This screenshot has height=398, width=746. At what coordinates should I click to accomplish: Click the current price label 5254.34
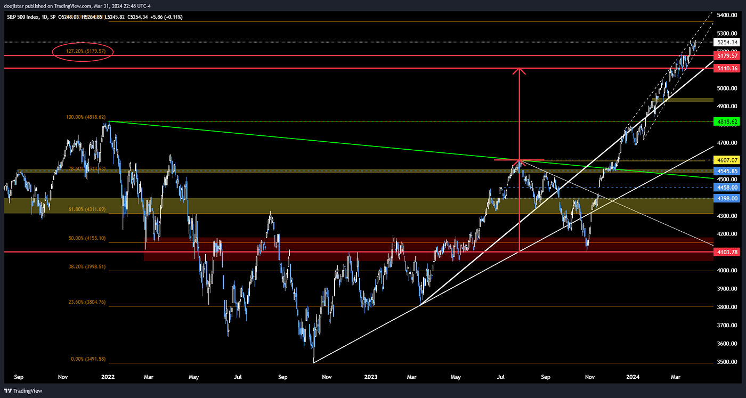[x=727, y=42]
